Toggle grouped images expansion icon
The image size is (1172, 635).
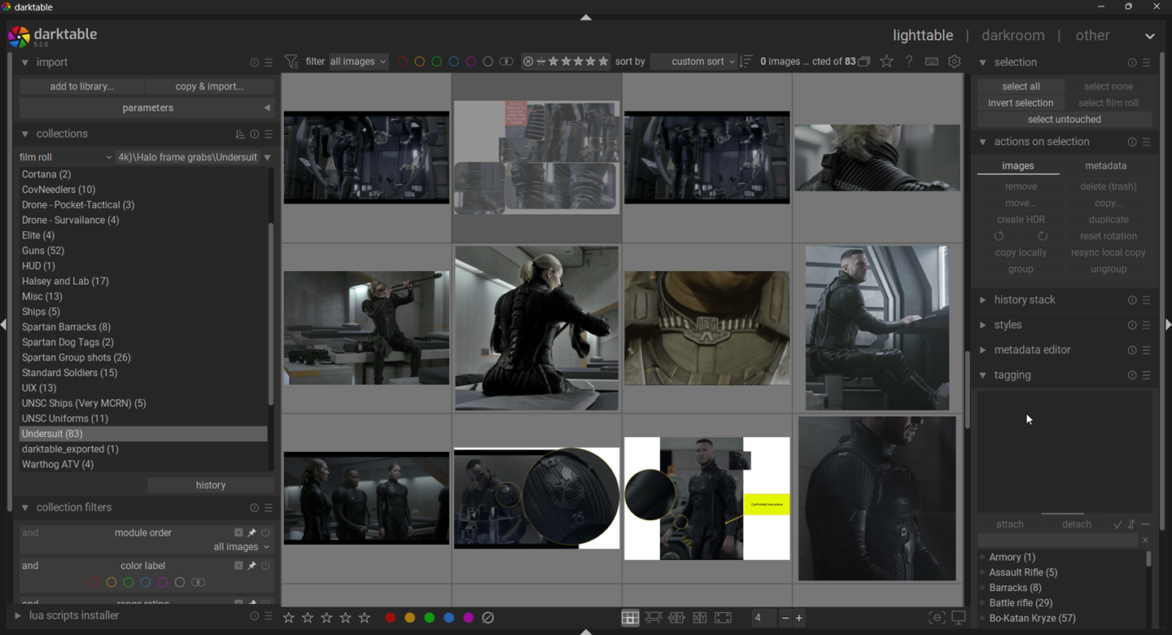tap(864, 62)
